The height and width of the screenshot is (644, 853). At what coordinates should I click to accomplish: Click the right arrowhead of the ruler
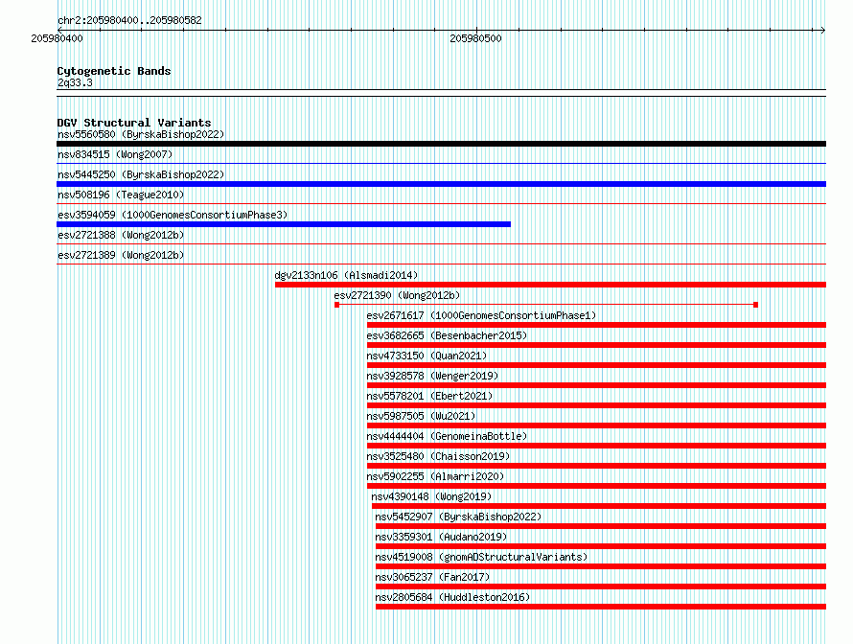point(823,30)
